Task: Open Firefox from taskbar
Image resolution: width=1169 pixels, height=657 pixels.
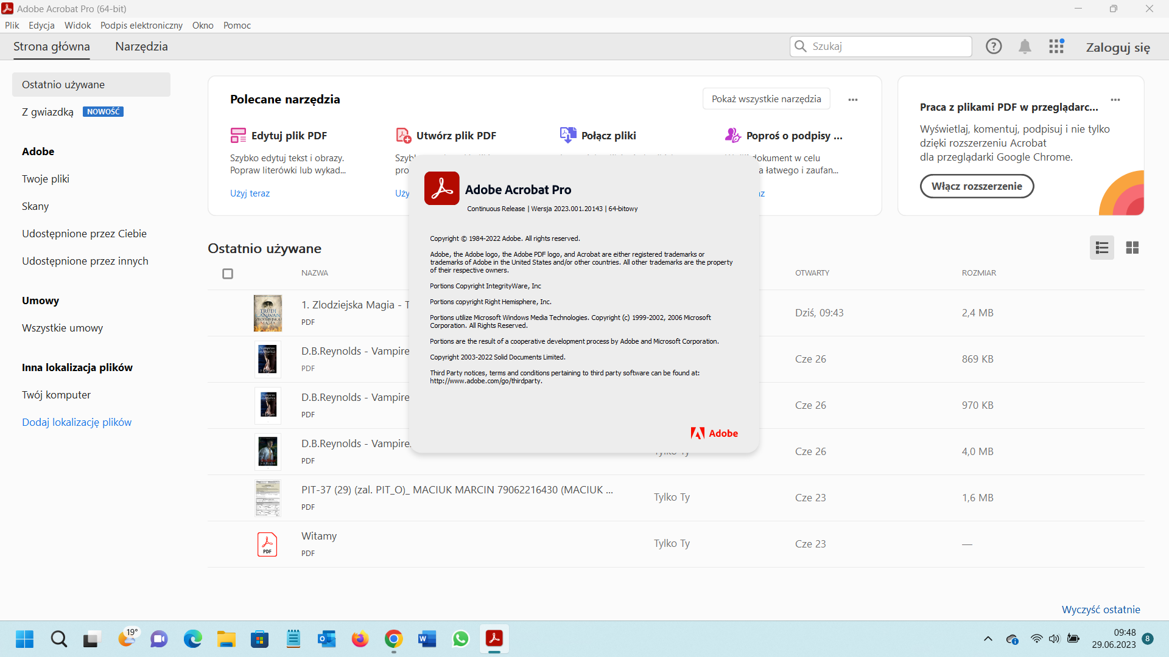Action: 360,639
